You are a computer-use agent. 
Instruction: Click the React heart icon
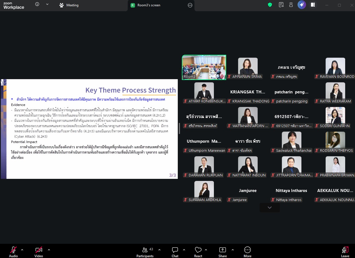point(198,250)
